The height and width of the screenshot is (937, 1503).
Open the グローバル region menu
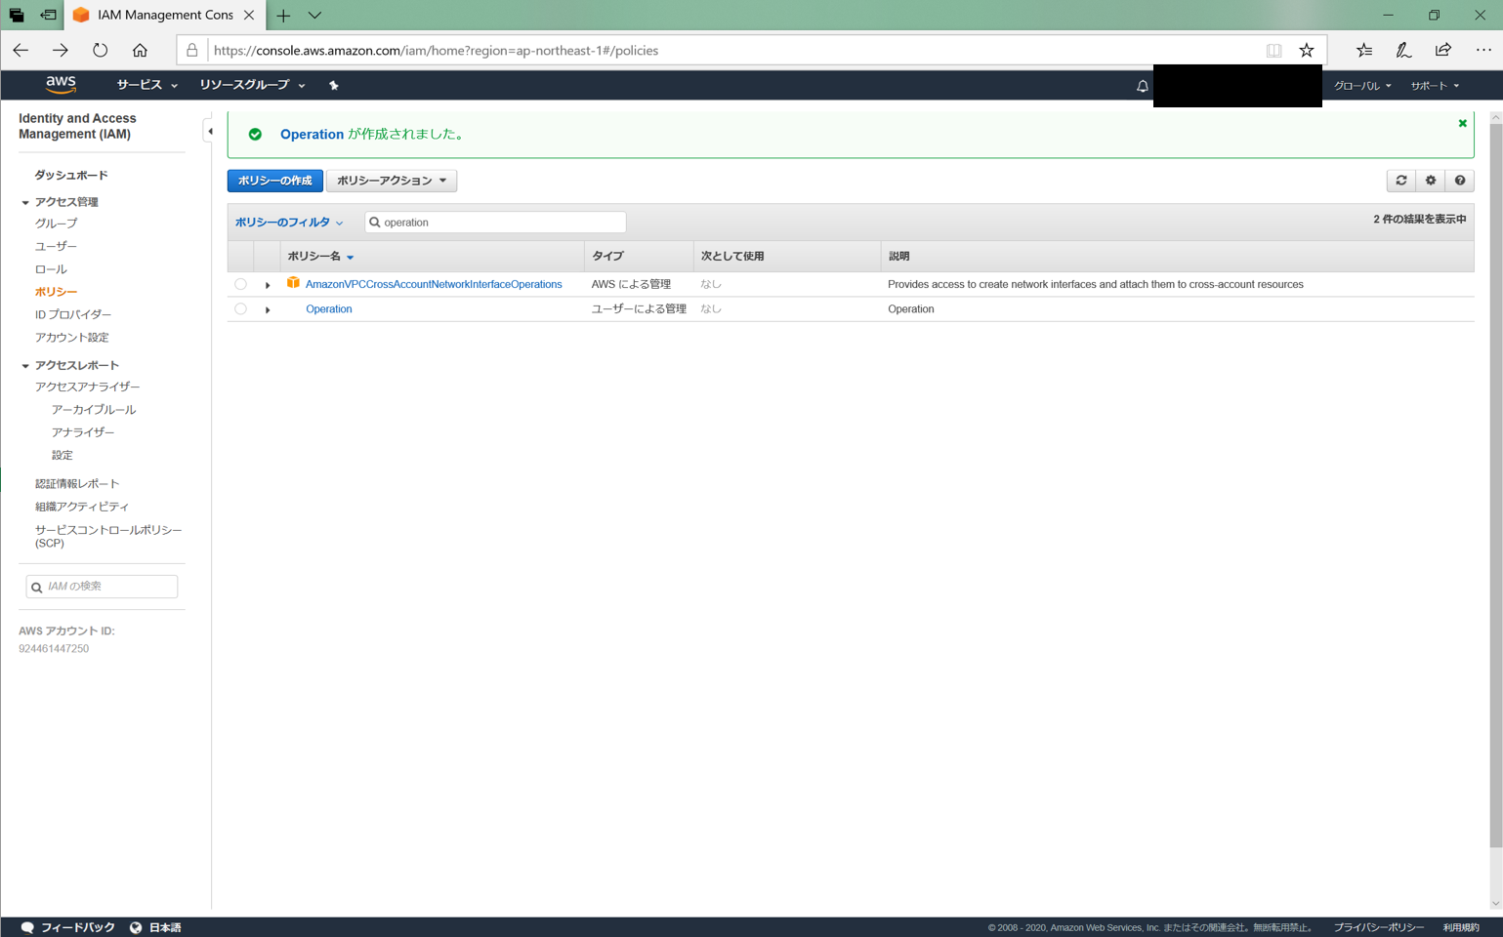pos(1362,86)
